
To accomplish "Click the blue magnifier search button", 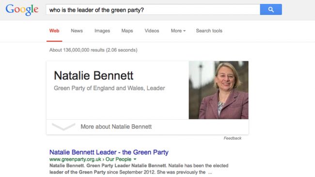I will [271, 9].
